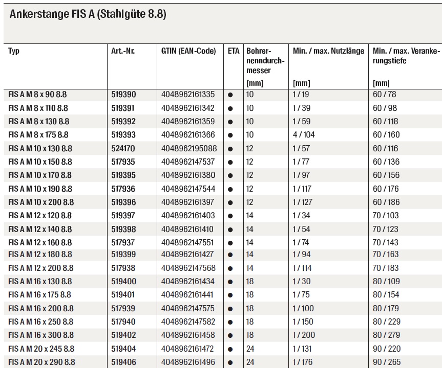442x368 pixels.
Task: Click article number 524170
Action: point(123,148)
